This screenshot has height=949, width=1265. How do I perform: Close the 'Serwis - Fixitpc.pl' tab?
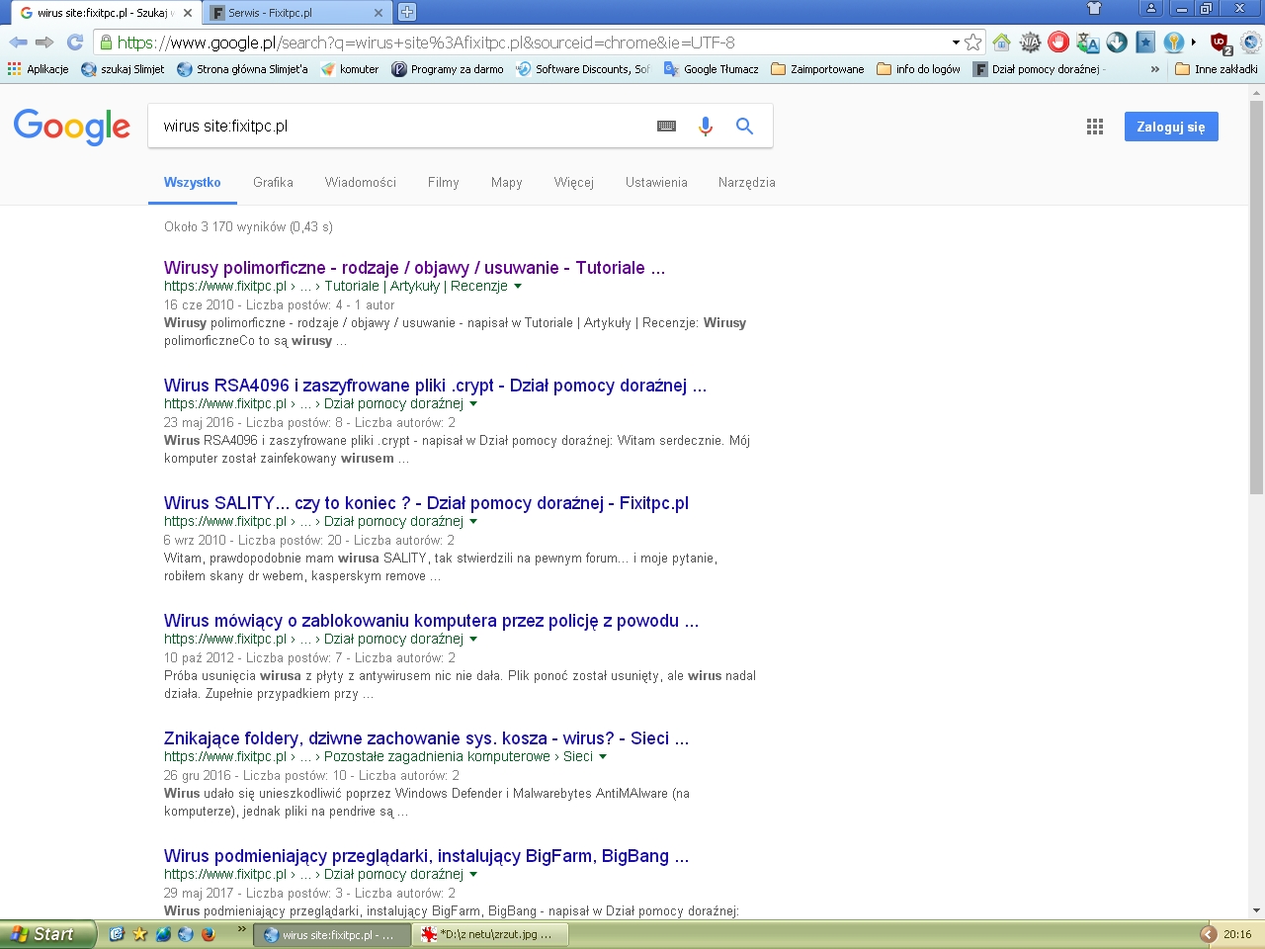click(379, 13)
